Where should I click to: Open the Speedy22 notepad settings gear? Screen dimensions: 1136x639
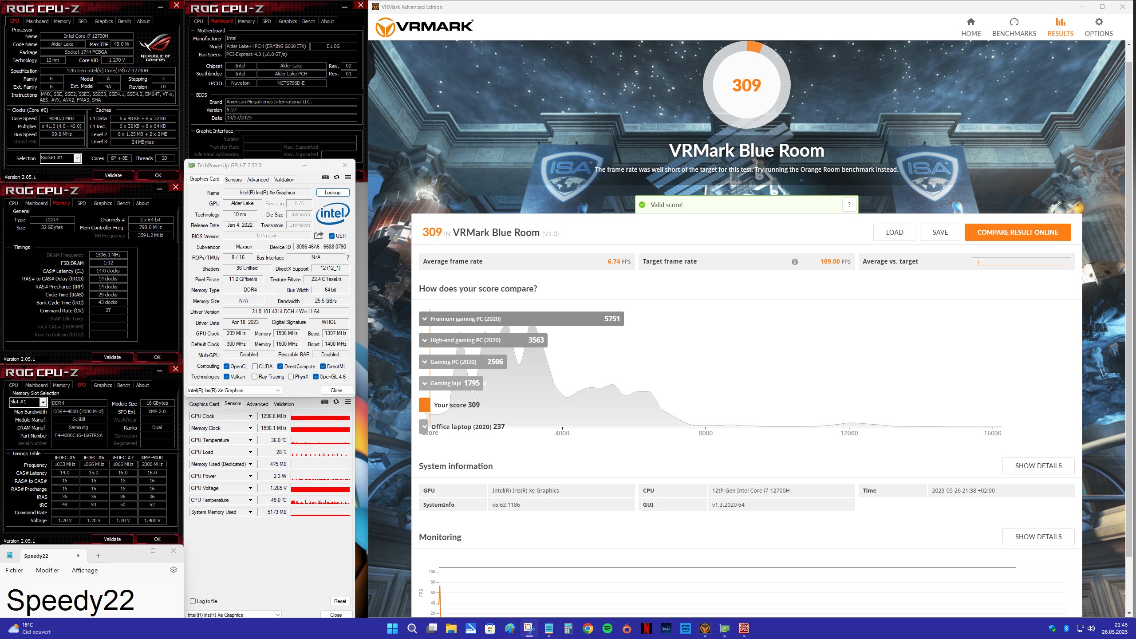coord(174,570)
